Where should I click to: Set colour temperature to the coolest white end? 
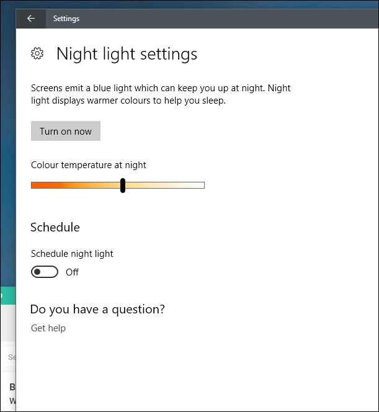(202, 185)
